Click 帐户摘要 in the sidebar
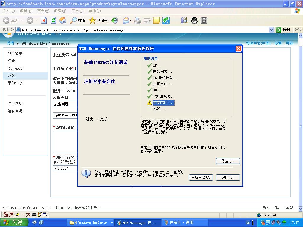This screenshot has width=303, height=227. [x=15, y=53]
